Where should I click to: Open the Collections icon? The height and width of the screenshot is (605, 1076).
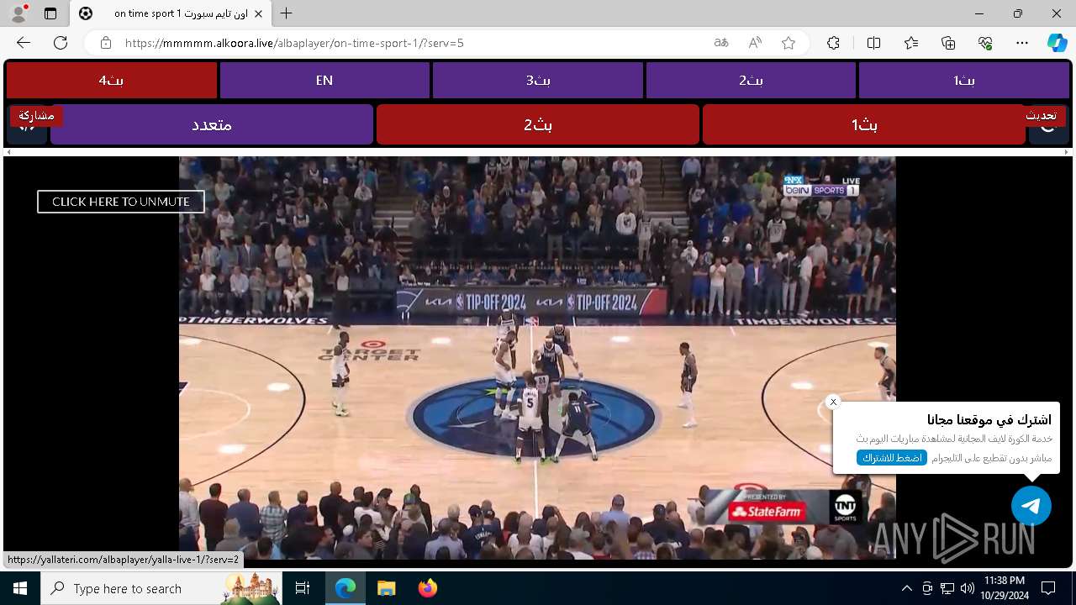[948, 43]
